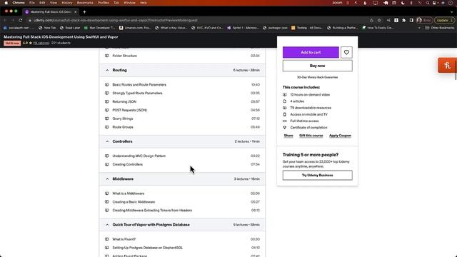
Task: Open Strongly Typed Route Parameters lecture
Action: [137, 94]
